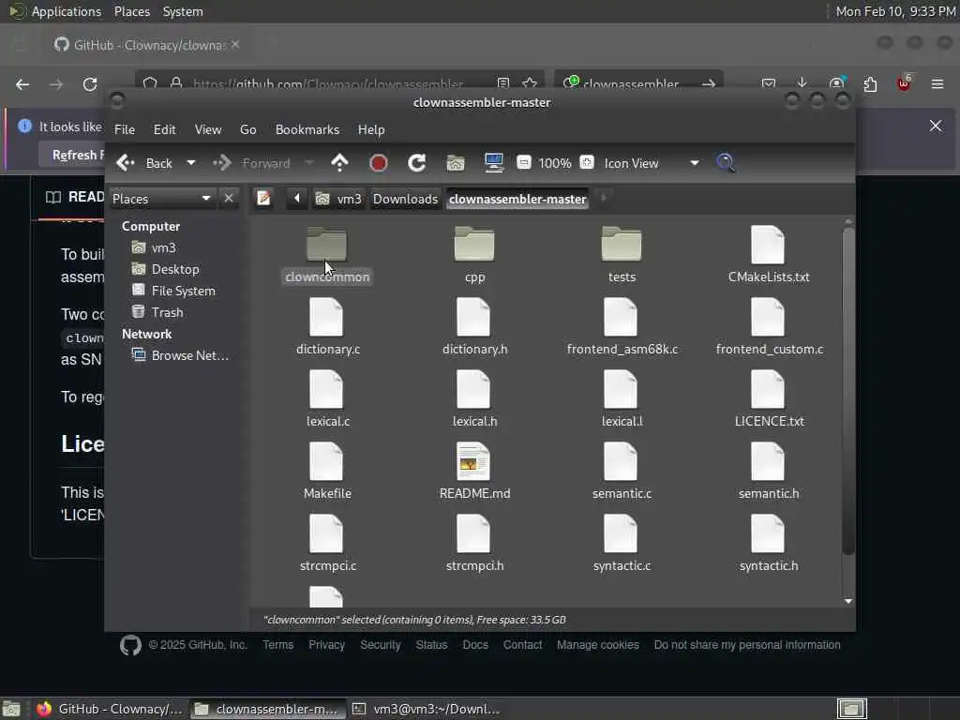Select File System in the sidebar

click(183, 291)
